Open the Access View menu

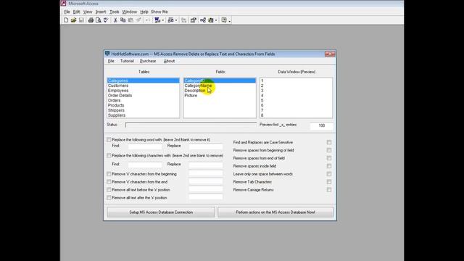[x=88, y=12]
